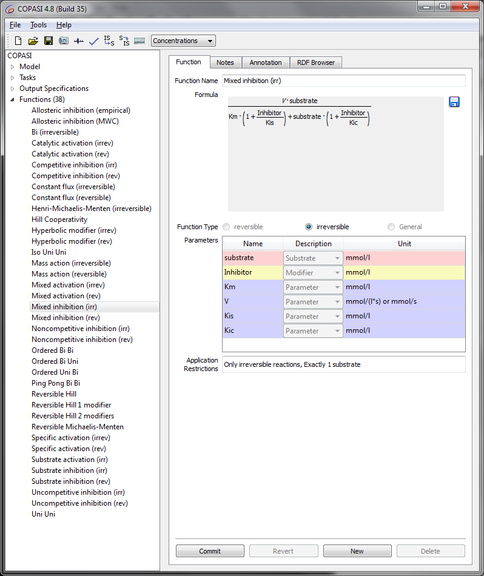This screenshot has width=484, height=576.
Task: Click the camera capture toolbar icon
Action: click(64, 41)
